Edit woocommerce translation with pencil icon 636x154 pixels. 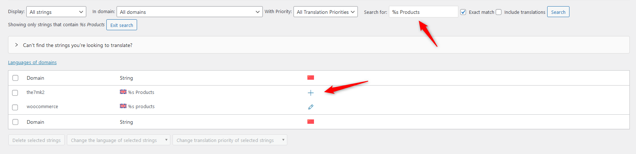click(311, 107)
